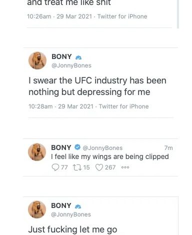192x235 pixels.
Task: Open profile picture on wings clipped tweet
Action: tap(37, 152)
